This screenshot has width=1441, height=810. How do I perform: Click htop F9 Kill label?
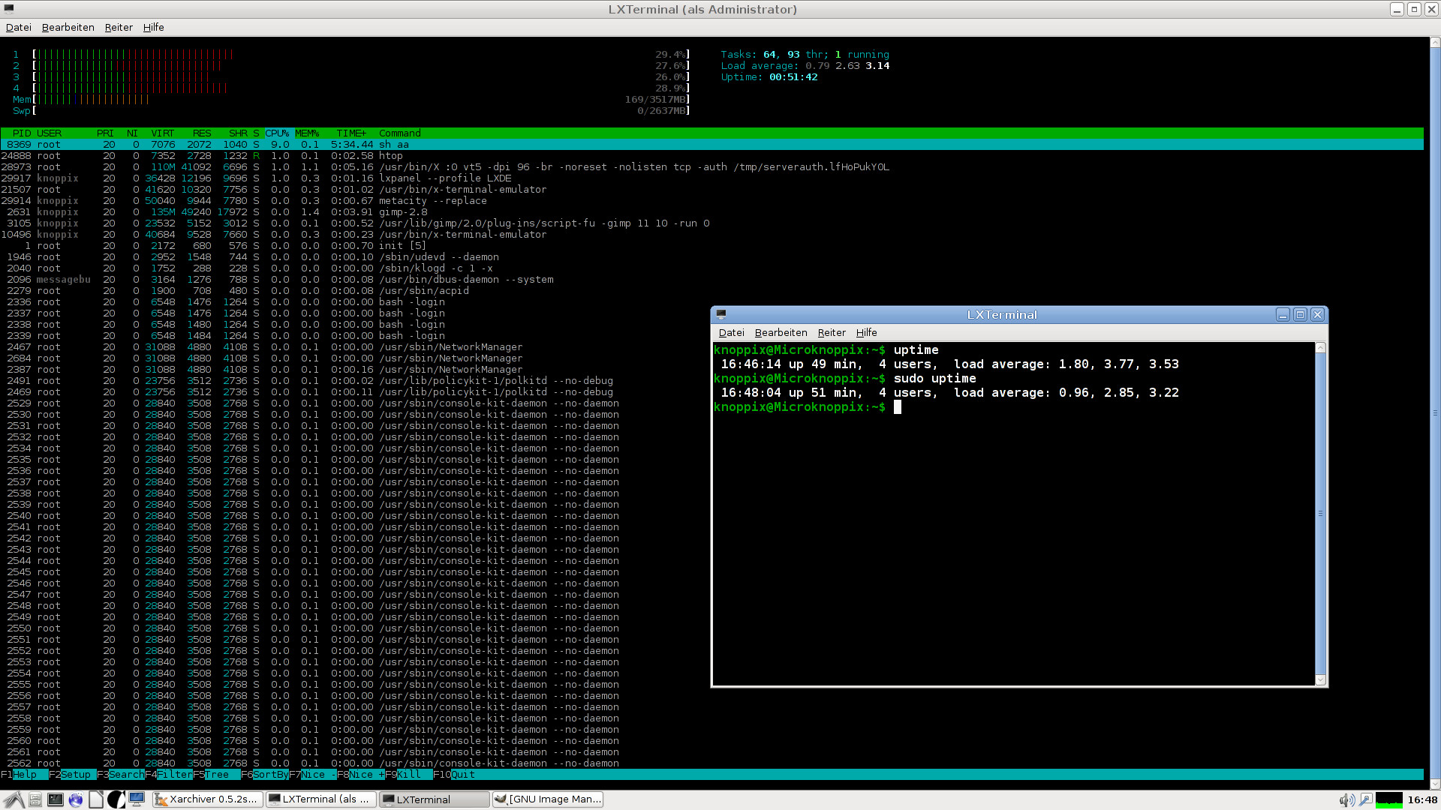click(x=408, y=774)
